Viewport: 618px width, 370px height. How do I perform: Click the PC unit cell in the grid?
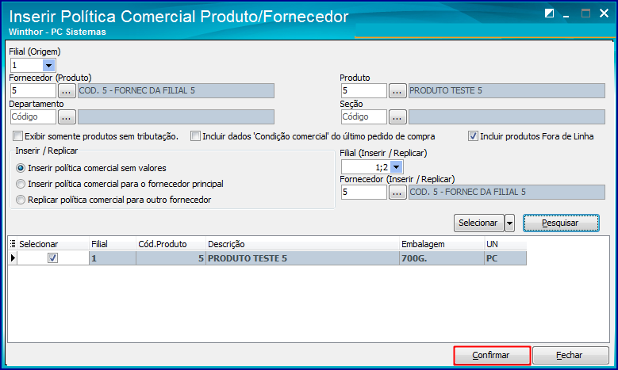[505, 258]
